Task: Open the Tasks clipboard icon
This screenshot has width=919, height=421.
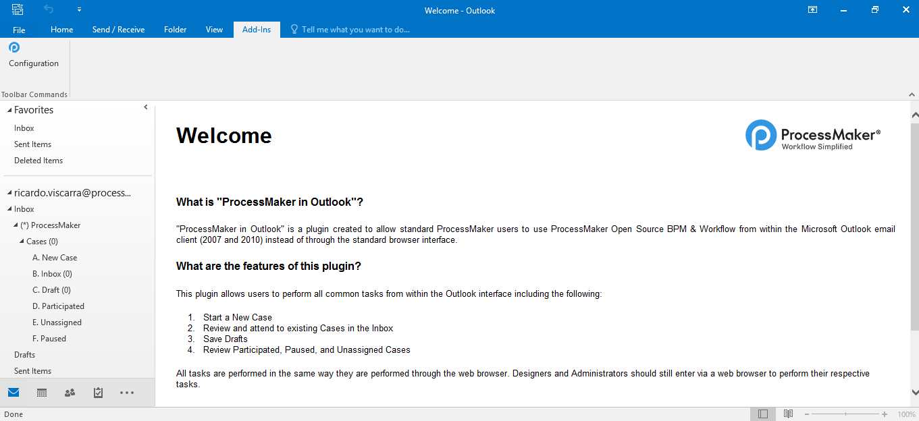Action: tap(98, 393)
